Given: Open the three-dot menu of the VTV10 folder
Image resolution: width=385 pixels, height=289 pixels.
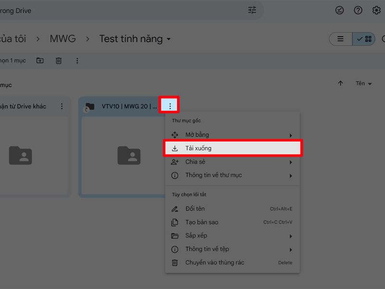Looking at the screenshot, I should [170, 106].
